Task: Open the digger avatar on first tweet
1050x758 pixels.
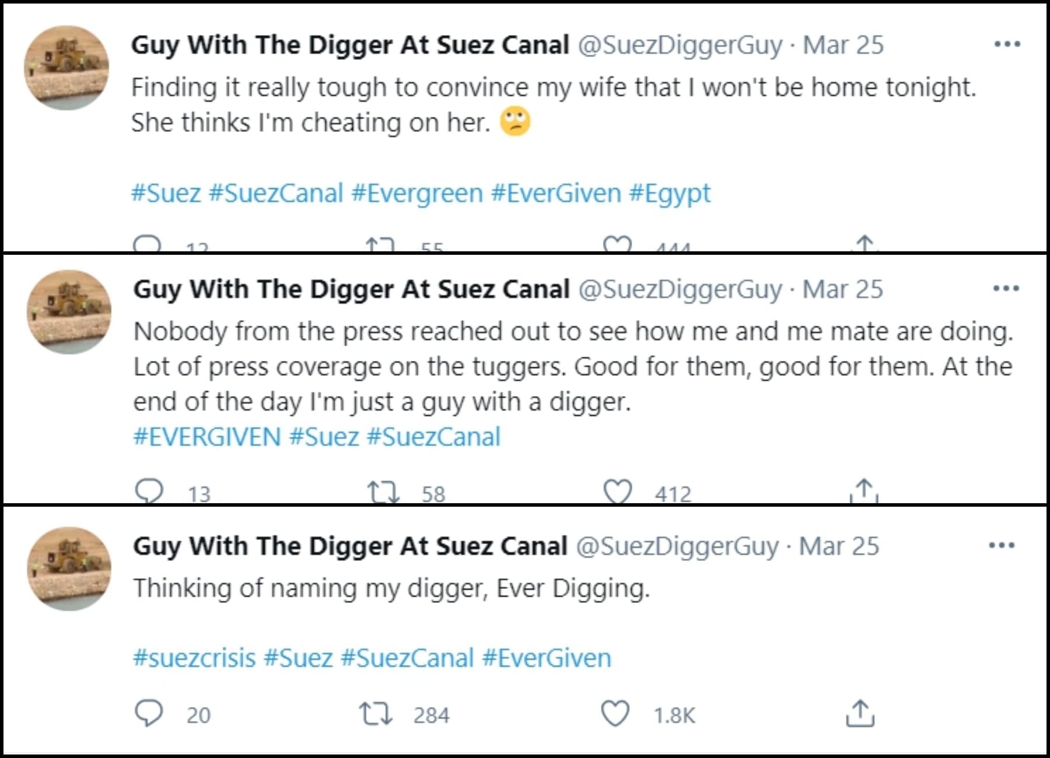Action: coord(66,68)
